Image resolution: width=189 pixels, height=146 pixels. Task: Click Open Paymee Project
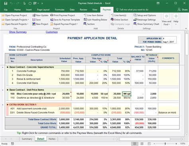pyautogui.click(x=14, y=16)
